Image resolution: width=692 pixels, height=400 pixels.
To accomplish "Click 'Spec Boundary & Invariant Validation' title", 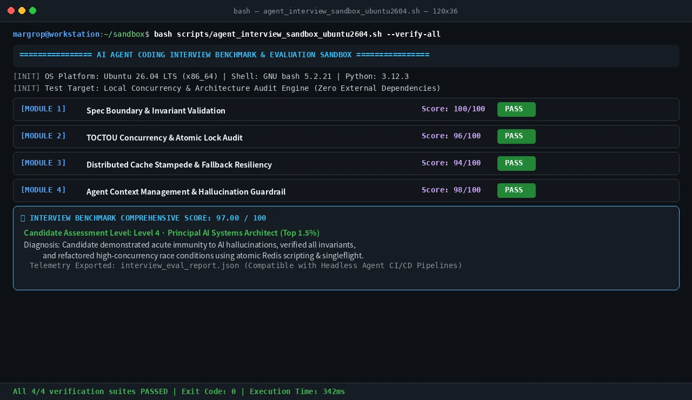I will coord(156,111).
